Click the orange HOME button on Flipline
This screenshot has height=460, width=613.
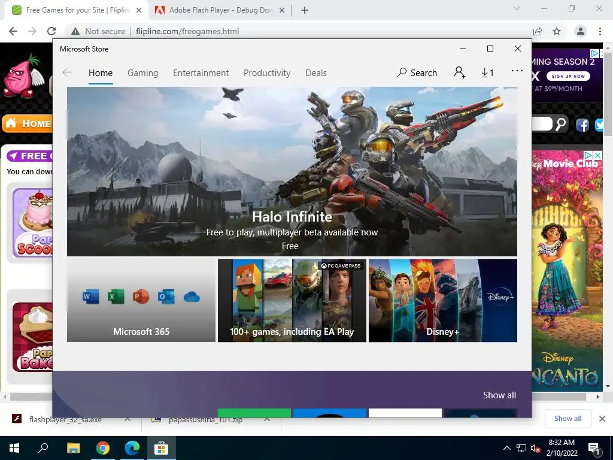tap(28, 123)
